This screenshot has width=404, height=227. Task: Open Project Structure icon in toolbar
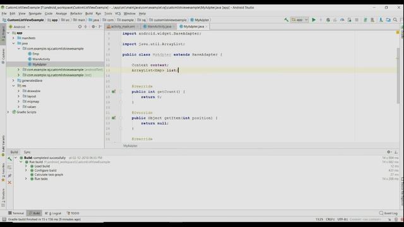[388, 20]
